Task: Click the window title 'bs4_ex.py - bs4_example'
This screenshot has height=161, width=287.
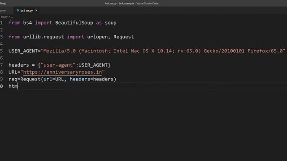Action: coord(120,3)
